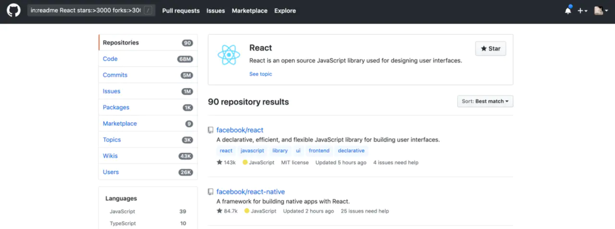
Task: Star the React topic
Action: tap(490, 49)
